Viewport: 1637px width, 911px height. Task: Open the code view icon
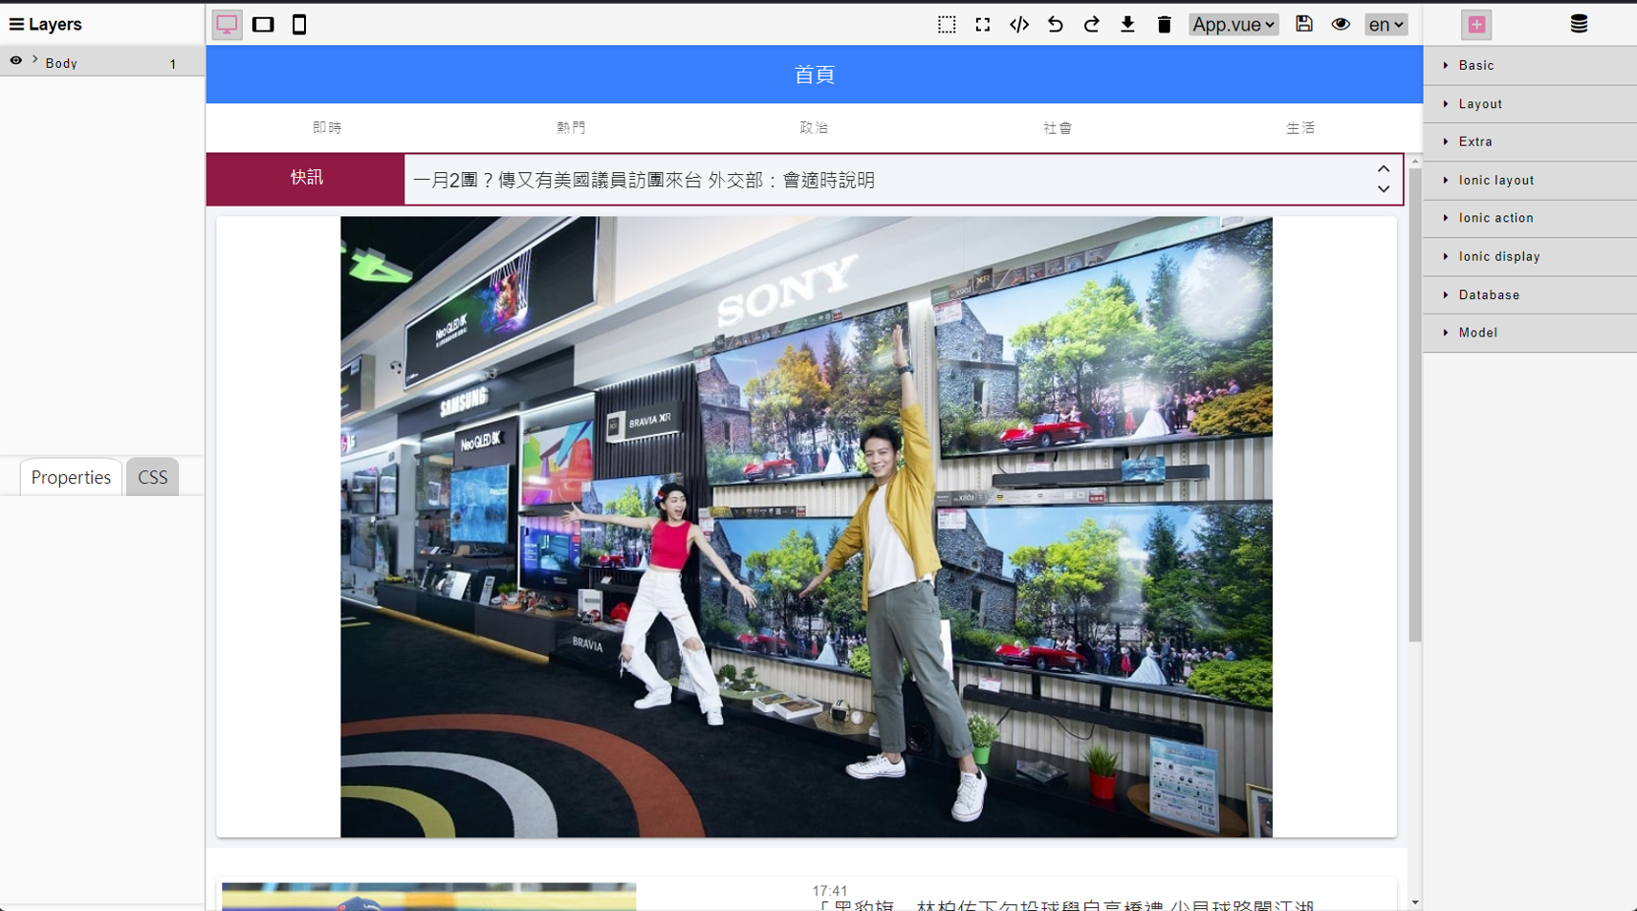1019,25
